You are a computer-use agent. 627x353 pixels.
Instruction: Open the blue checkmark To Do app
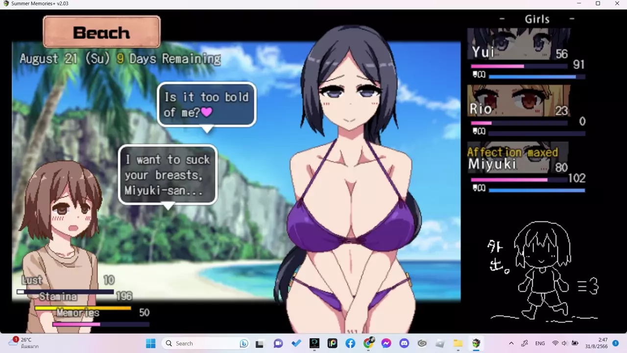[296, 343]
